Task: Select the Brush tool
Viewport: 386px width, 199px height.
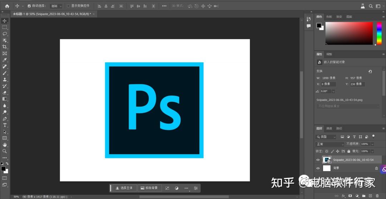Action: point(4,73)
